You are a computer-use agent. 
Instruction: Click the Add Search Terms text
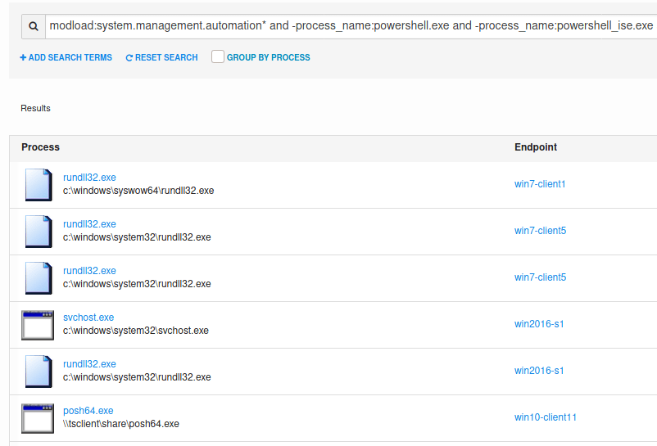click(70, 58)
